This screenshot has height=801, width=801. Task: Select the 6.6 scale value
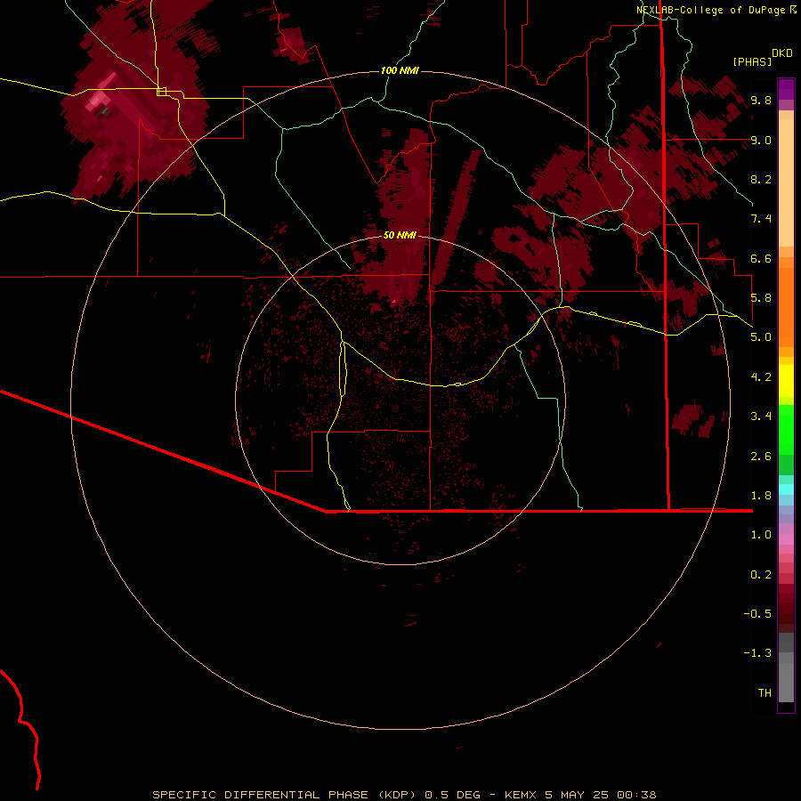point(761,258)
